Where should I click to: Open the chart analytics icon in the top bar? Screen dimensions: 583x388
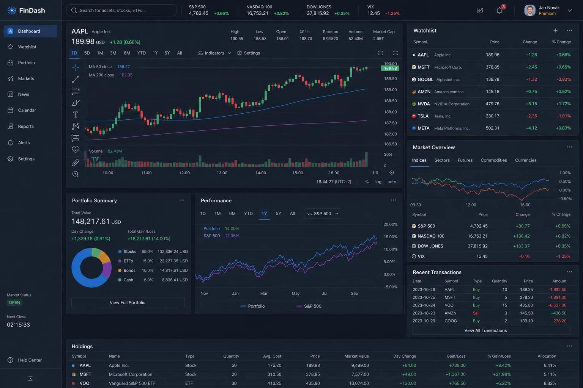click(x=480, y=11)
